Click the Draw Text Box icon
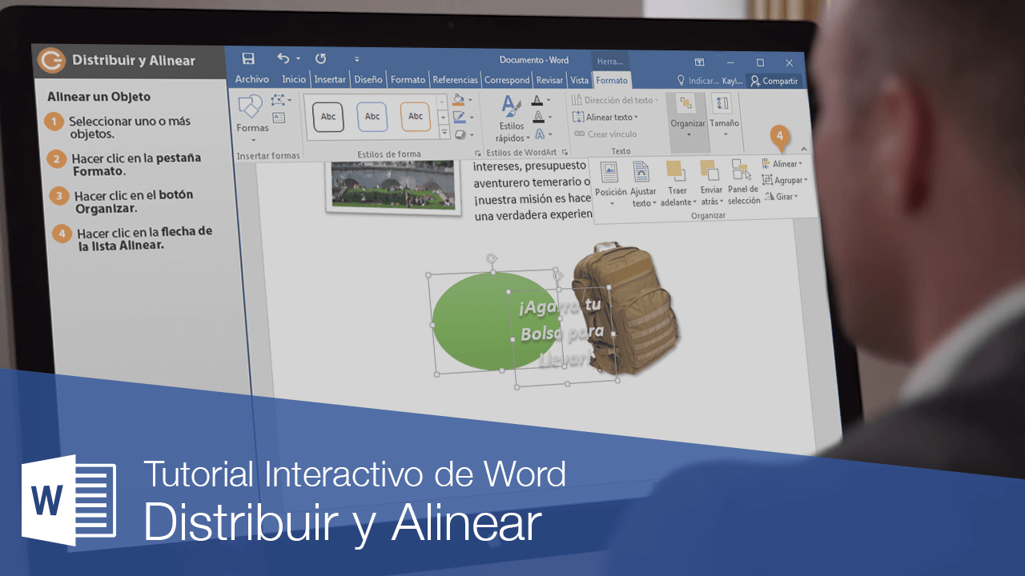 (279, 118)
